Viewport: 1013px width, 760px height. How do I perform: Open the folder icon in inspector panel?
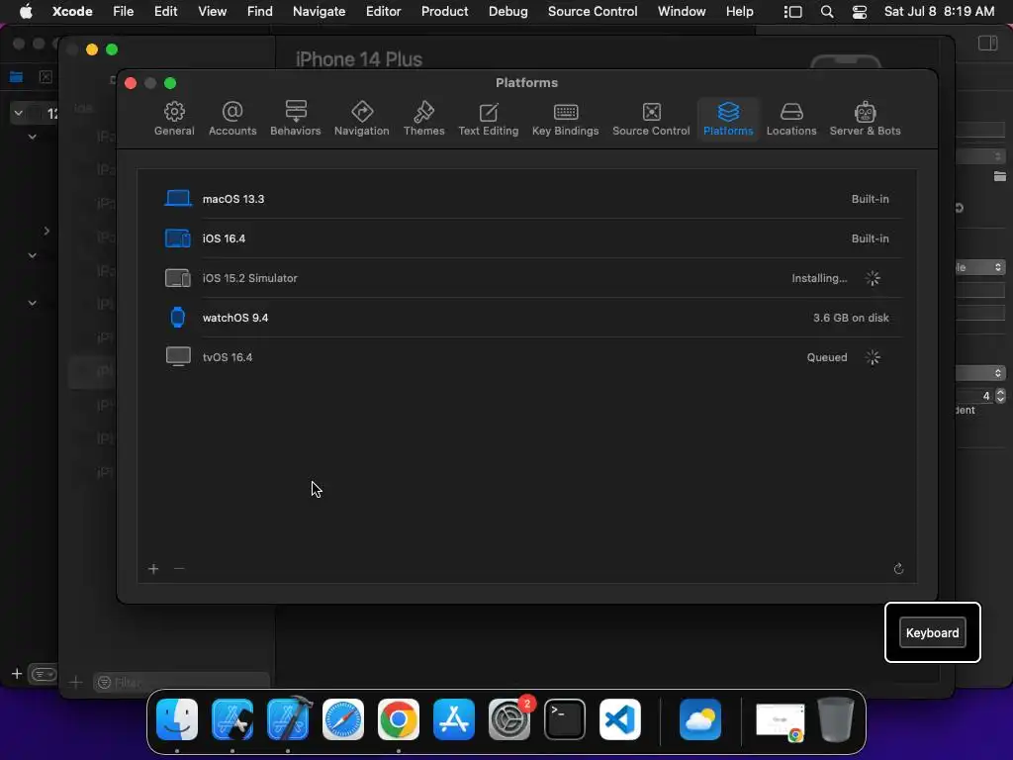[999, 176]
